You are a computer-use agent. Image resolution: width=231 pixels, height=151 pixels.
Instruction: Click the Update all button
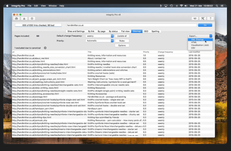tap(122, 36)
